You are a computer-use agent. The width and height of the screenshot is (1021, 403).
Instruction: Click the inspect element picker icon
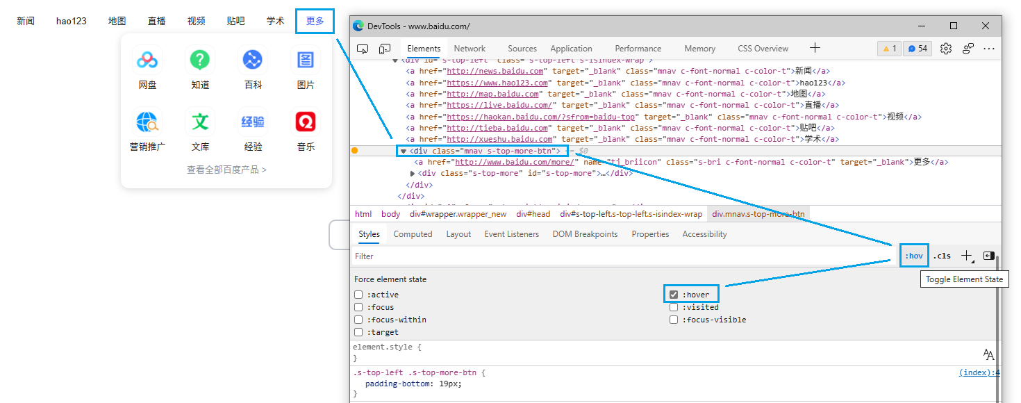coord(363,49)
